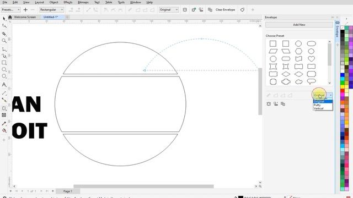Click Copy Envelope Properties icon beside Clear Envelope
The width and height of the screenshot is (353, 198).
pyautogui.click(x=210, y=10)
